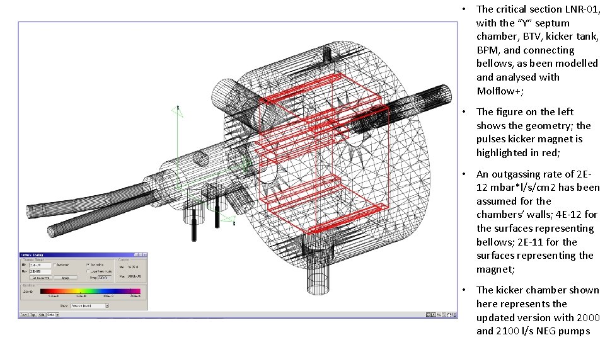Viewport: 605px width, 340px height.
Task: Switch to the Front view
Action: point(23,315)
